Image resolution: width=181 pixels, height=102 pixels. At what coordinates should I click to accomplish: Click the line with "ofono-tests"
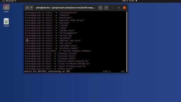(x=49, y=69)
